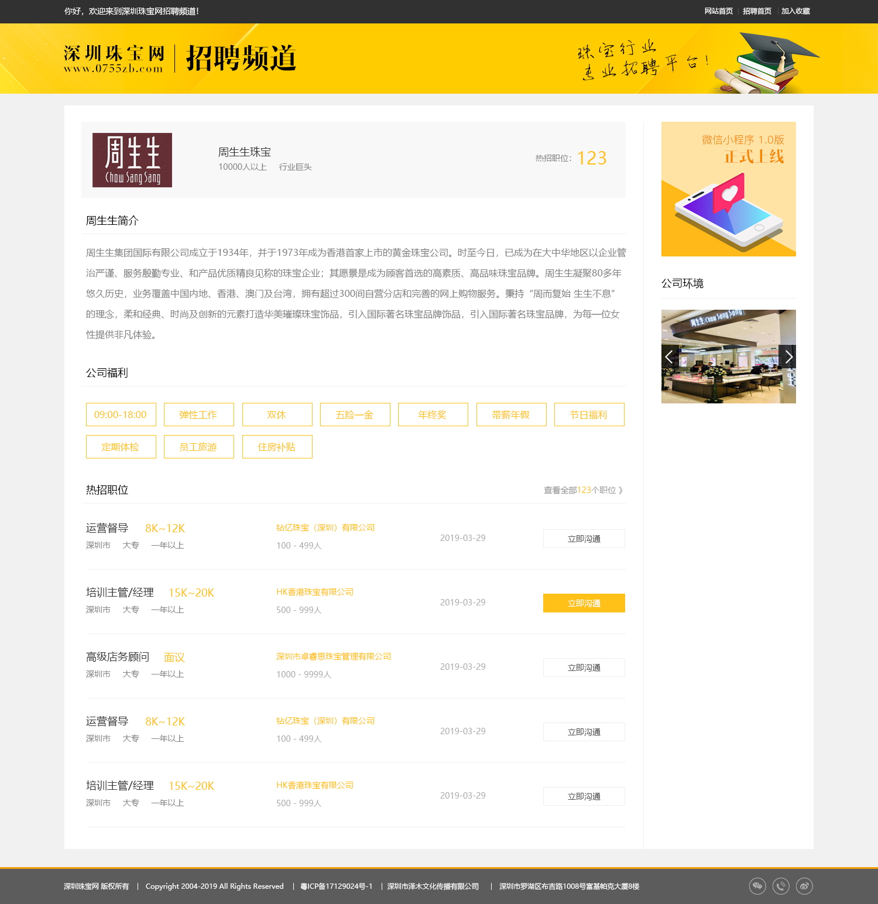Click the Chow Sang Sang company logo

(x=132, y=160)
